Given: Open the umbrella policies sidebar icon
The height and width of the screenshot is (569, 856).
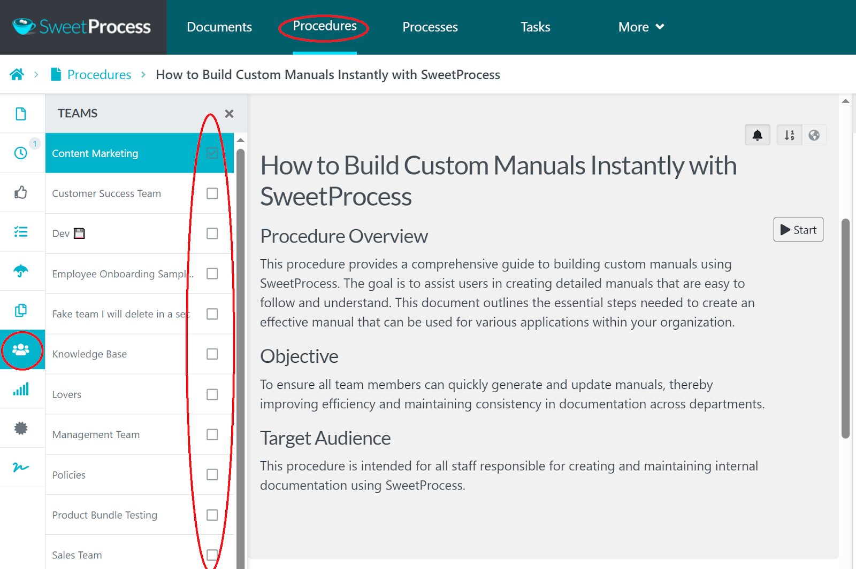Looking at the screenshot, I should click(x=21, y=271).
